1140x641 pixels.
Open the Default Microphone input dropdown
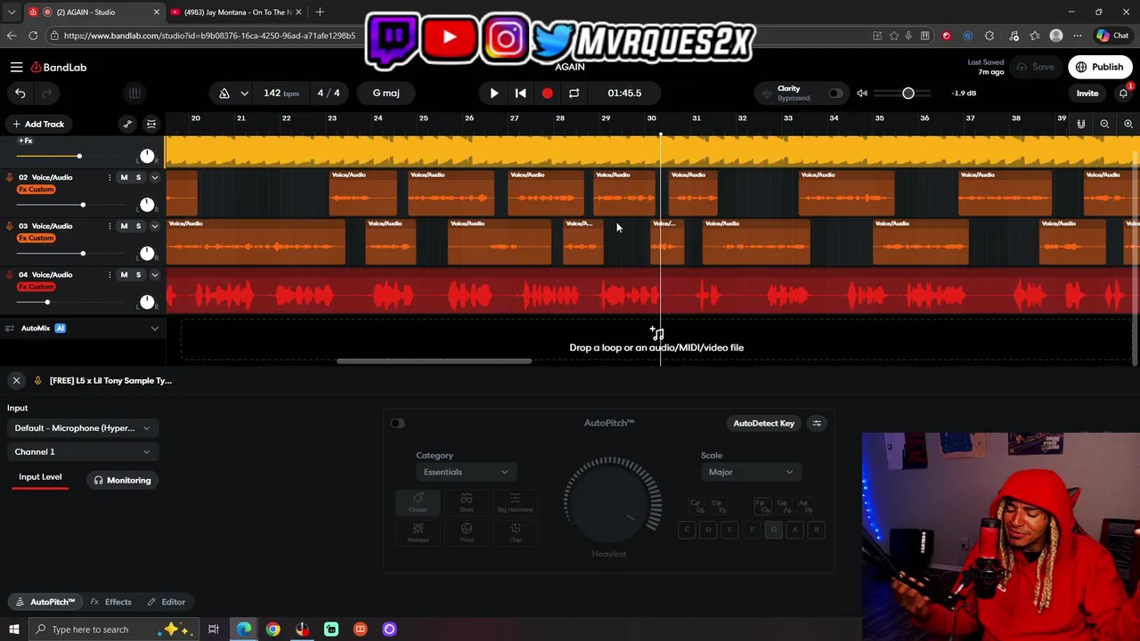pyautogui.click(x=82, y=428)
